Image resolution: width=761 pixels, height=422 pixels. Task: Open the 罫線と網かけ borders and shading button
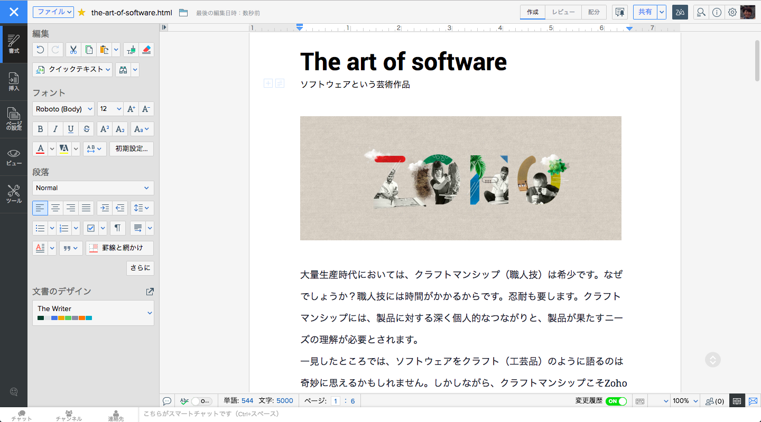pyautogui.click(x=120, y=248)
